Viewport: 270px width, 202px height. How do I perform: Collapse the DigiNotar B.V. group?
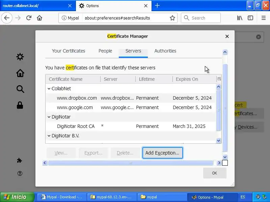coord(49,136)
